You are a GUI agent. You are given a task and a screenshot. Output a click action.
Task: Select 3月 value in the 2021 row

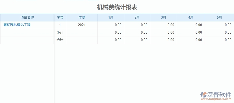point(164,25)
